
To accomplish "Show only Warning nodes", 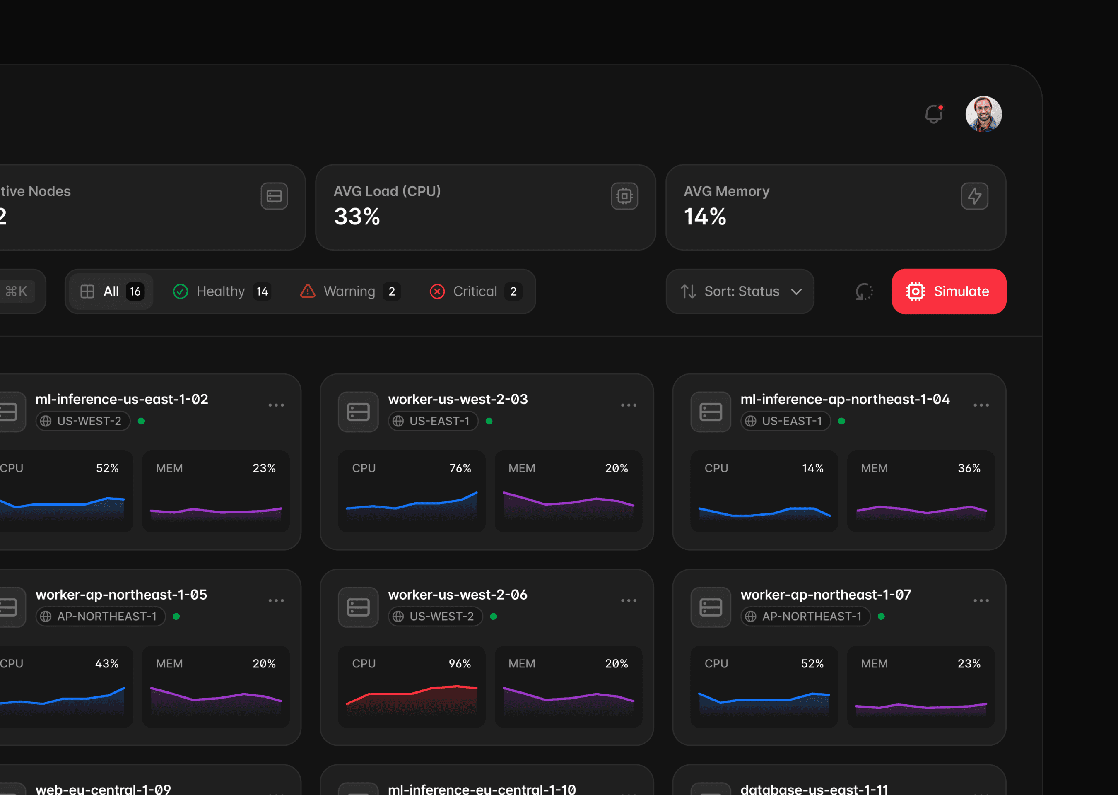I will tap(349, 292).
